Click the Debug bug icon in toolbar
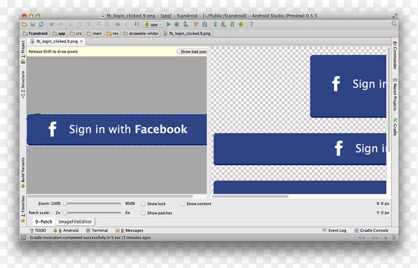 177,25
